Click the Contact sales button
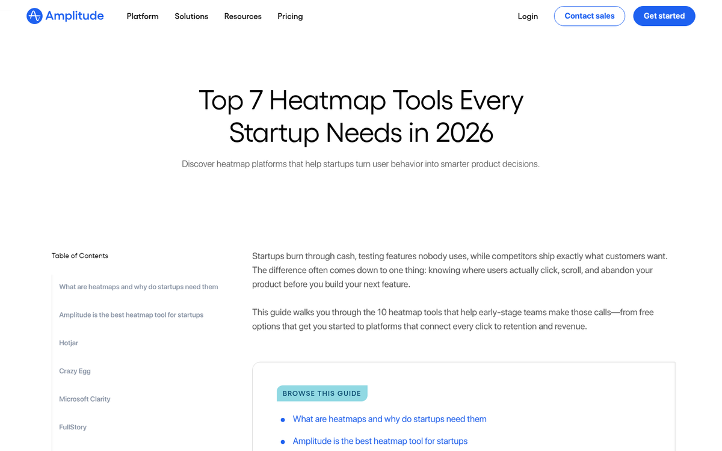722x451 pixels. [x=589, y=16]
